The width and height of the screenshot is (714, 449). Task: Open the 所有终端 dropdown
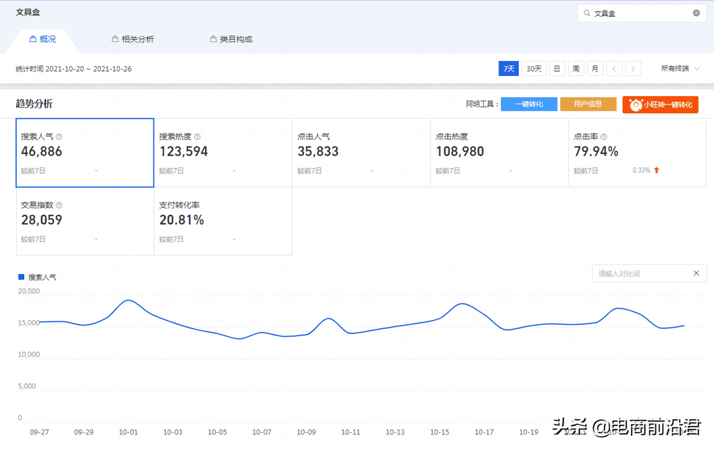point(681,69)
